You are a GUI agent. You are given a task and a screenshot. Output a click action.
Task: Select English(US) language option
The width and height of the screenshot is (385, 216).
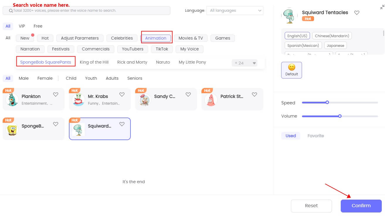297,36
